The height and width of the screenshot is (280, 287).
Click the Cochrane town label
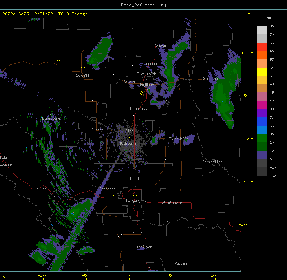click(x=107, y=189)
